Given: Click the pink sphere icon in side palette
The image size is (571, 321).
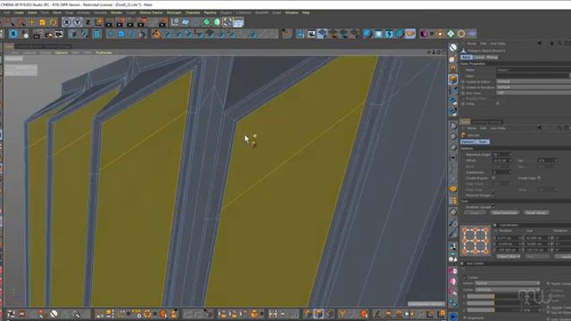Looking at the screenshot, I should point(453,282).
